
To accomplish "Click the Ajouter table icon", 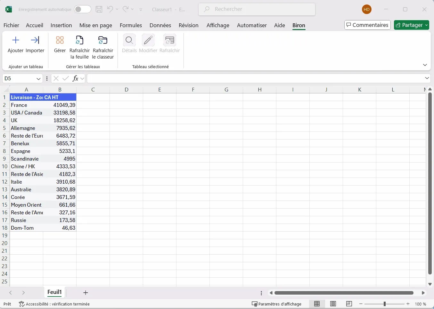I will click(15, 40).
